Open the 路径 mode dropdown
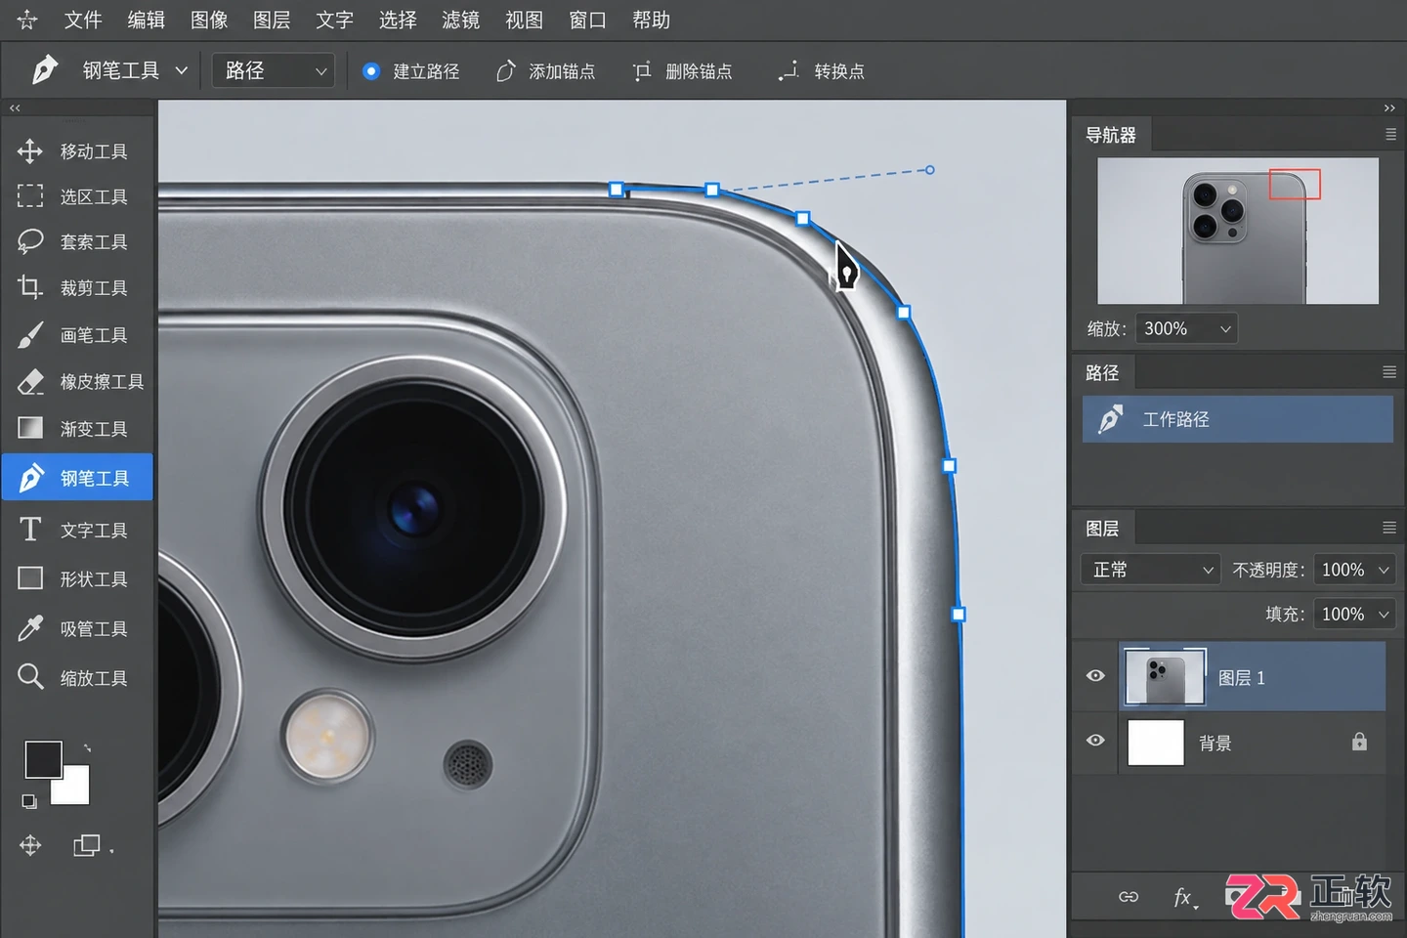 coord(274,70)
